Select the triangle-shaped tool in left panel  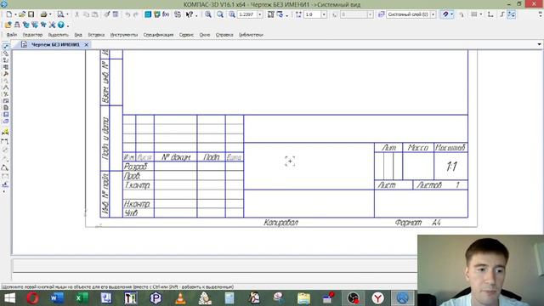(x=5, y=168)
